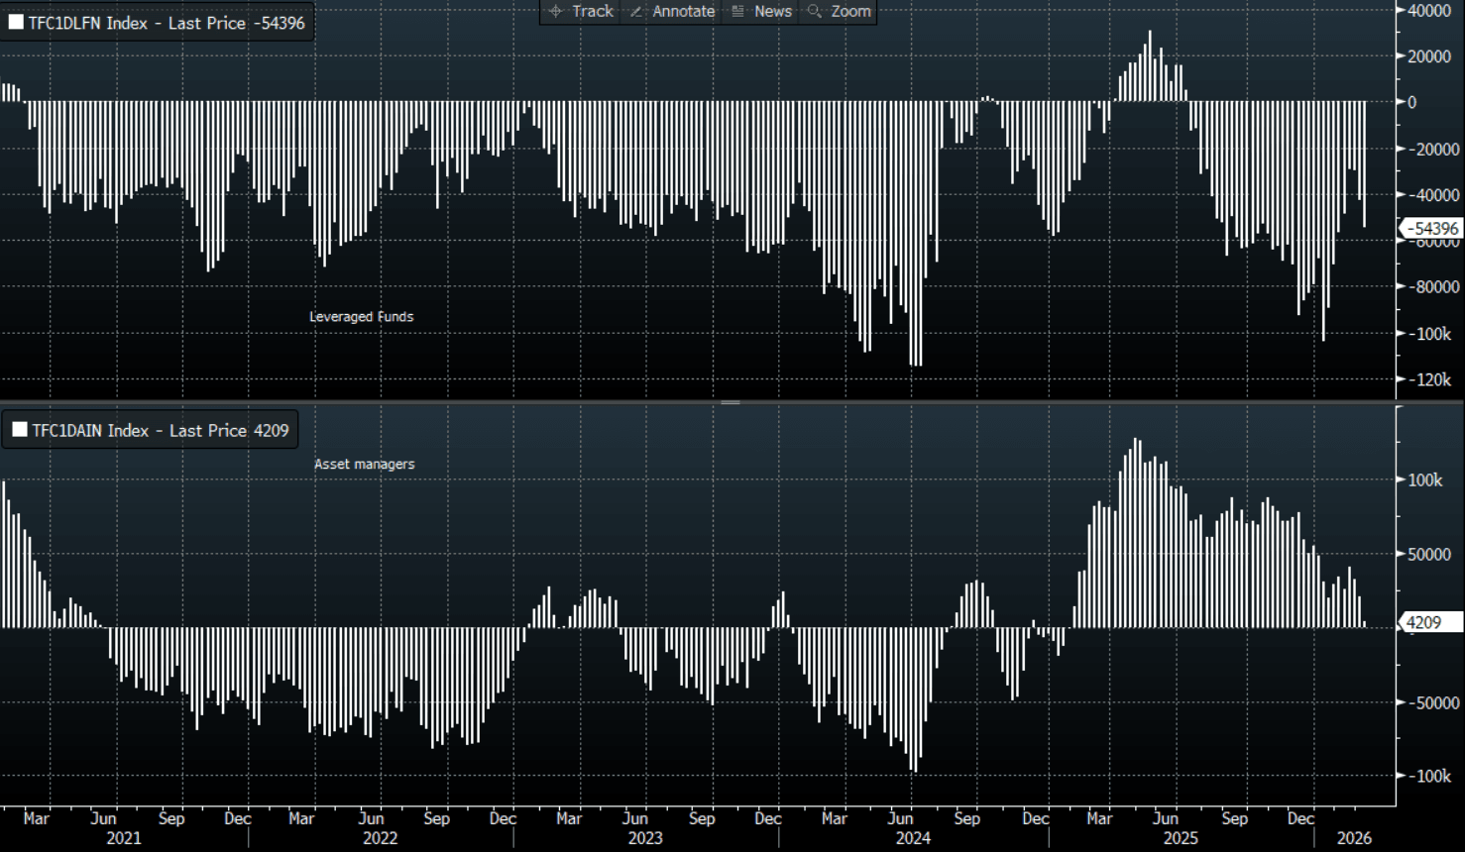Screen dimensions: 1465x852
Task: Click the 50000 tick on lower y-axis
Action: (x=1429, y=554)
